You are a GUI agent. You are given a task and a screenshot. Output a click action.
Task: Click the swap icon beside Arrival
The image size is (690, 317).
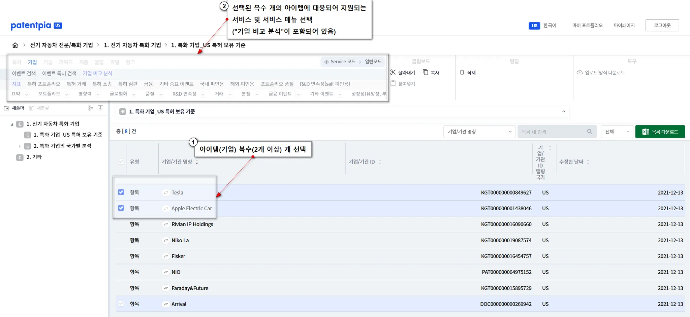coord(166,304)
